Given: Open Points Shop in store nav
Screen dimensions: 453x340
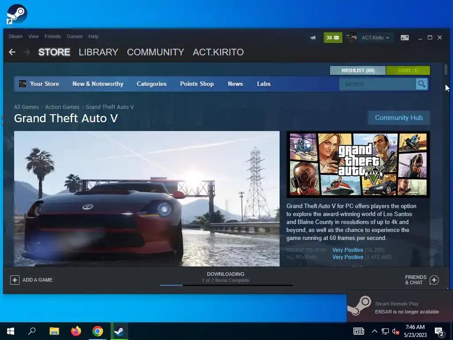Looking at the screenshot, I should tap(197, 84).
